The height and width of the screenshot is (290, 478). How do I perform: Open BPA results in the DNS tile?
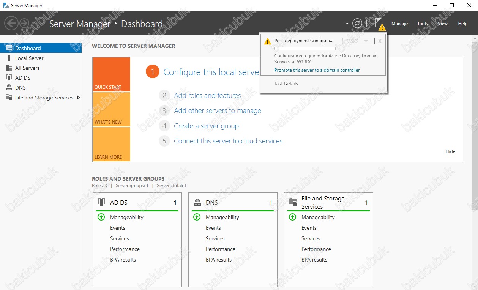tap(219, 260)
